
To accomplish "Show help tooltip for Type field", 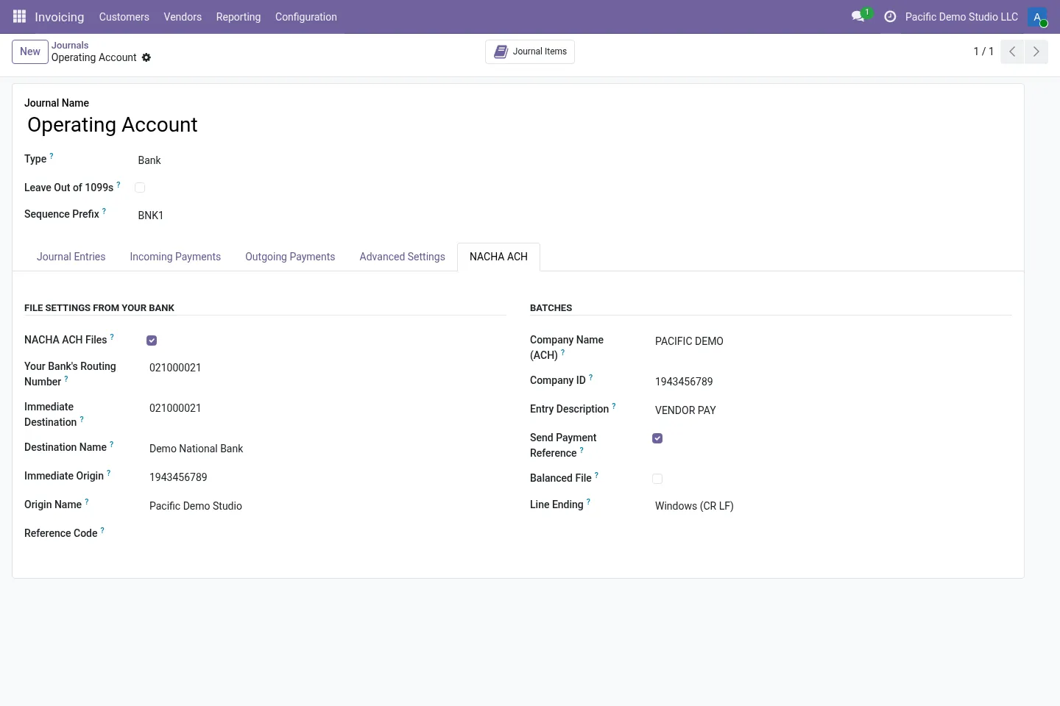I will (x=52, y=156).
